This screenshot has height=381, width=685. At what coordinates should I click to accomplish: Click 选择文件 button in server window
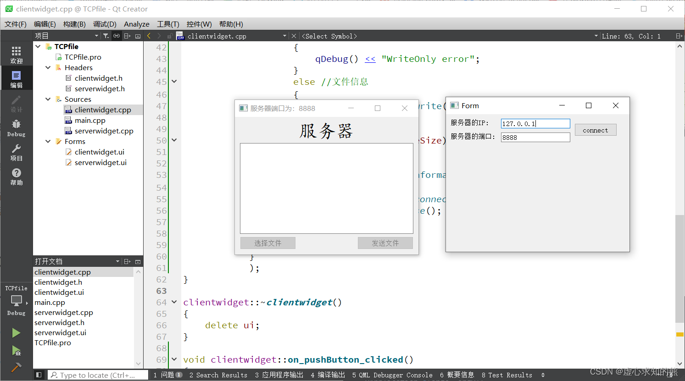(x=268, y=243)
